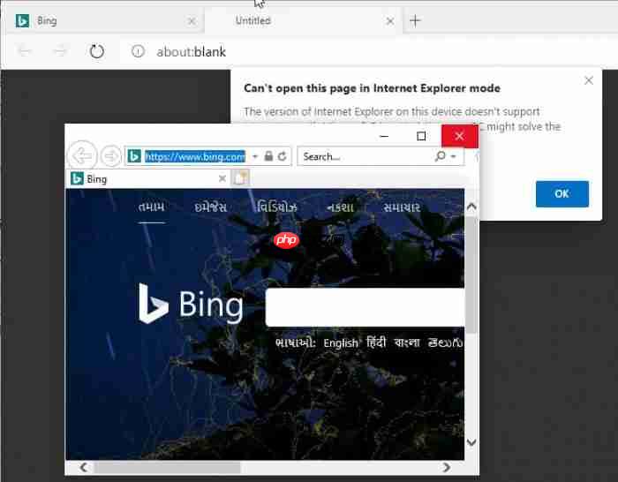Close the Bing tab in Internet Explorer
Screen dimensions: 618x482
click(x=222, y=178)
